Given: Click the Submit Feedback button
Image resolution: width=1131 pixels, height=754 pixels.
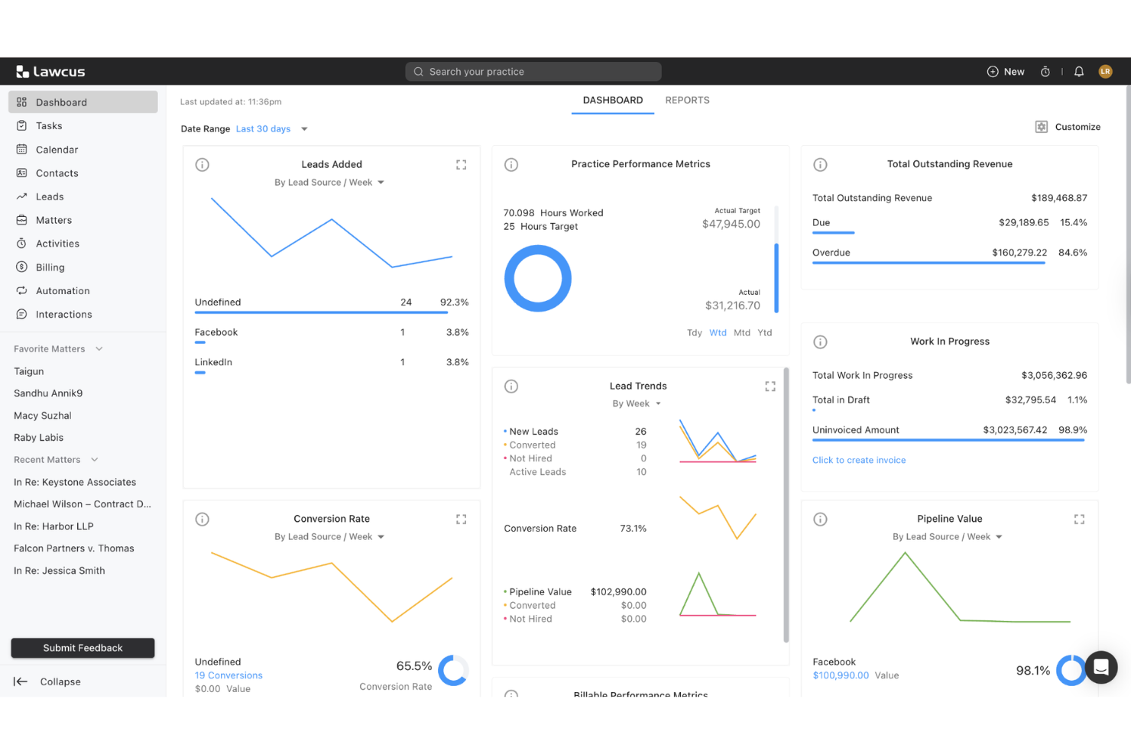Looking at the screenshot, I should pos(82,647).
